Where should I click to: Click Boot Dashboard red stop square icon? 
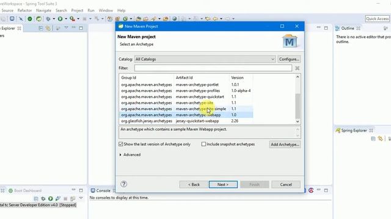click(65, 199)
